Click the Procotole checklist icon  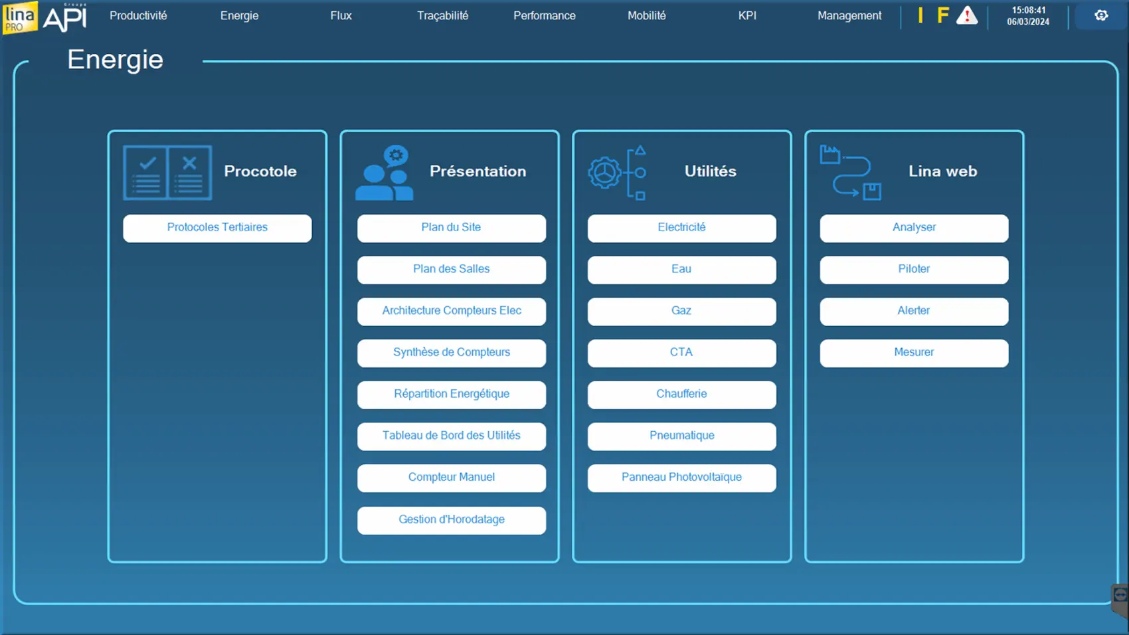[x=167, y=173]
